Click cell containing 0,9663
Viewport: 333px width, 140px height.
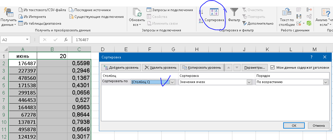[x=79, y=107]
